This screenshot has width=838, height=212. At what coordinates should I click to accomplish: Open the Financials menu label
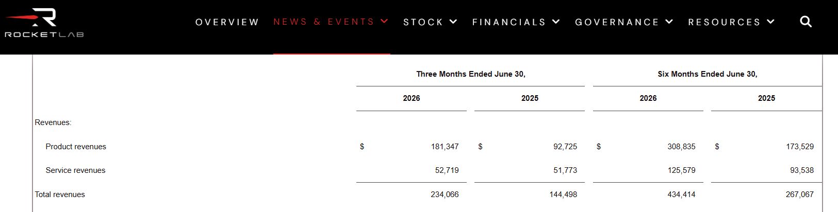[x=509, y=22]
